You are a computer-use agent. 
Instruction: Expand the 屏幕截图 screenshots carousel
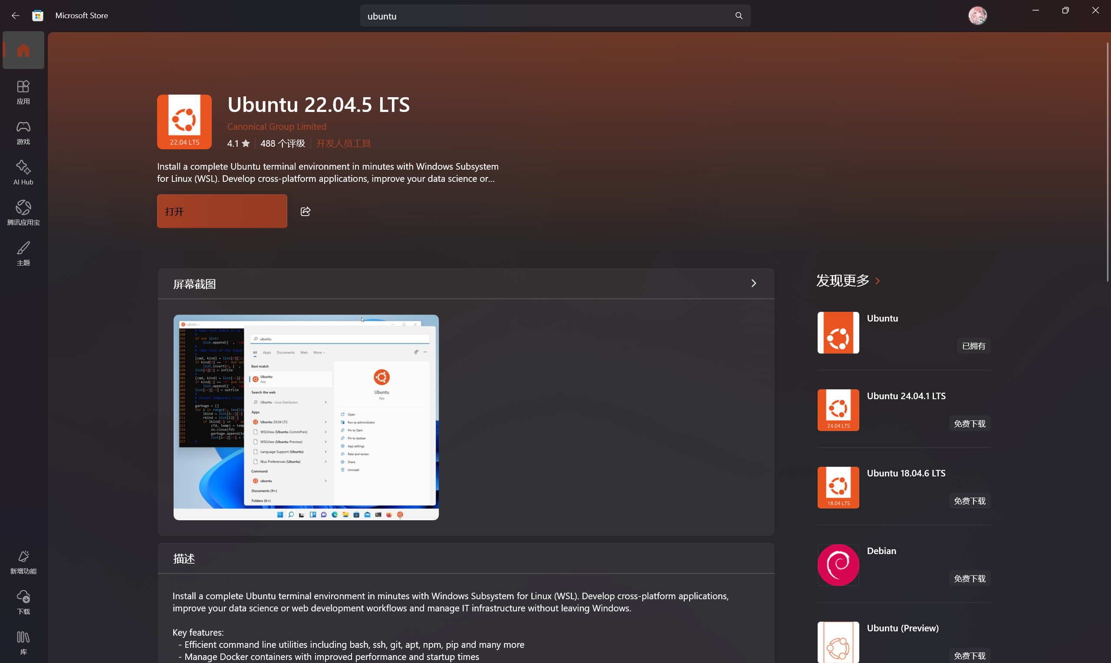[x=754, y=283]
